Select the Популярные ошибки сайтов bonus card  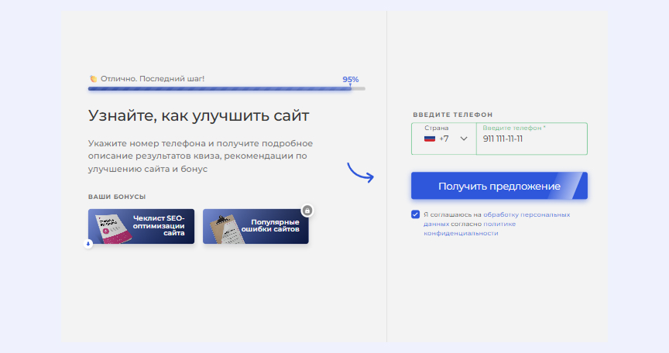tap(256, 226)
